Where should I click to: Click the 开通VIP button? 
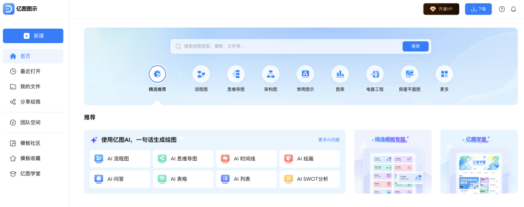point(441,9)
